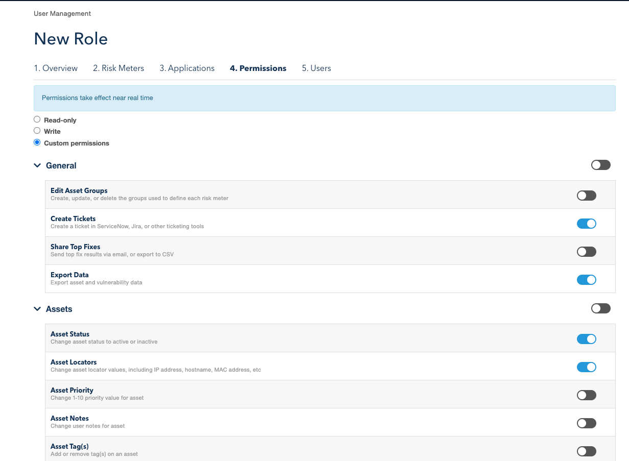Turn on the Asset Notes toggle

pyautogui.click(x=586, y=423)
